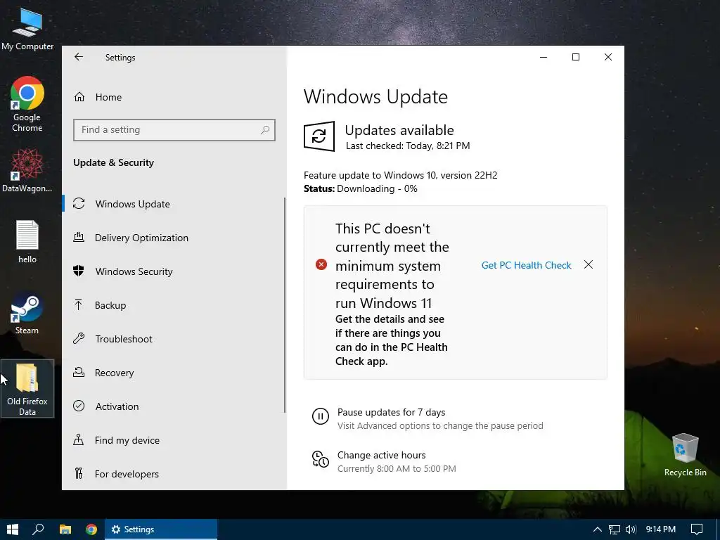
Task: Click the Settings taskbar button
Action: [161, 529]
